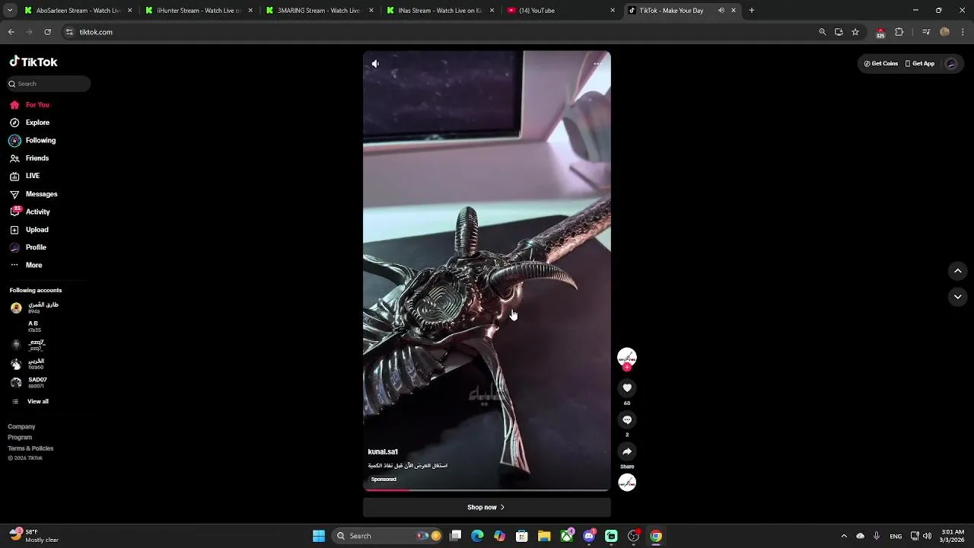Open the red extension icon with badge
Image resolution: width=974 pixels, height=548 pixels.
pos(880,33)
